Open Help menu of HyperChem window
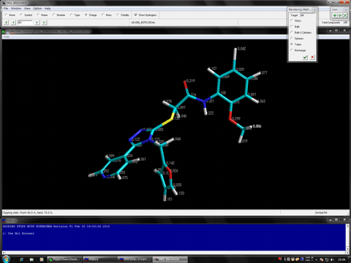 coord(7,37)
